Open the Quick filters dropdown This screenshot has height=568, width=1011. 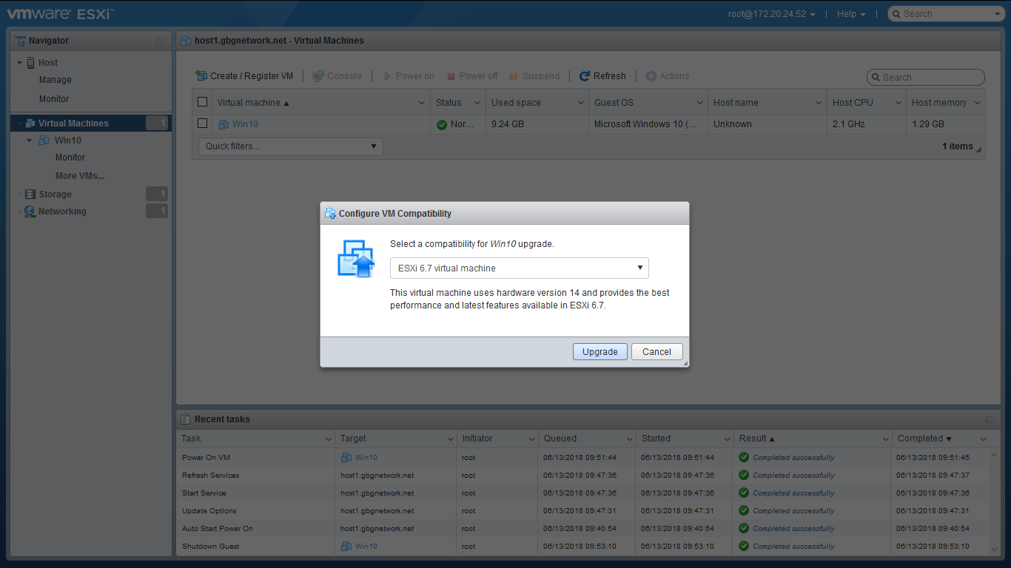tap(290, 146)
